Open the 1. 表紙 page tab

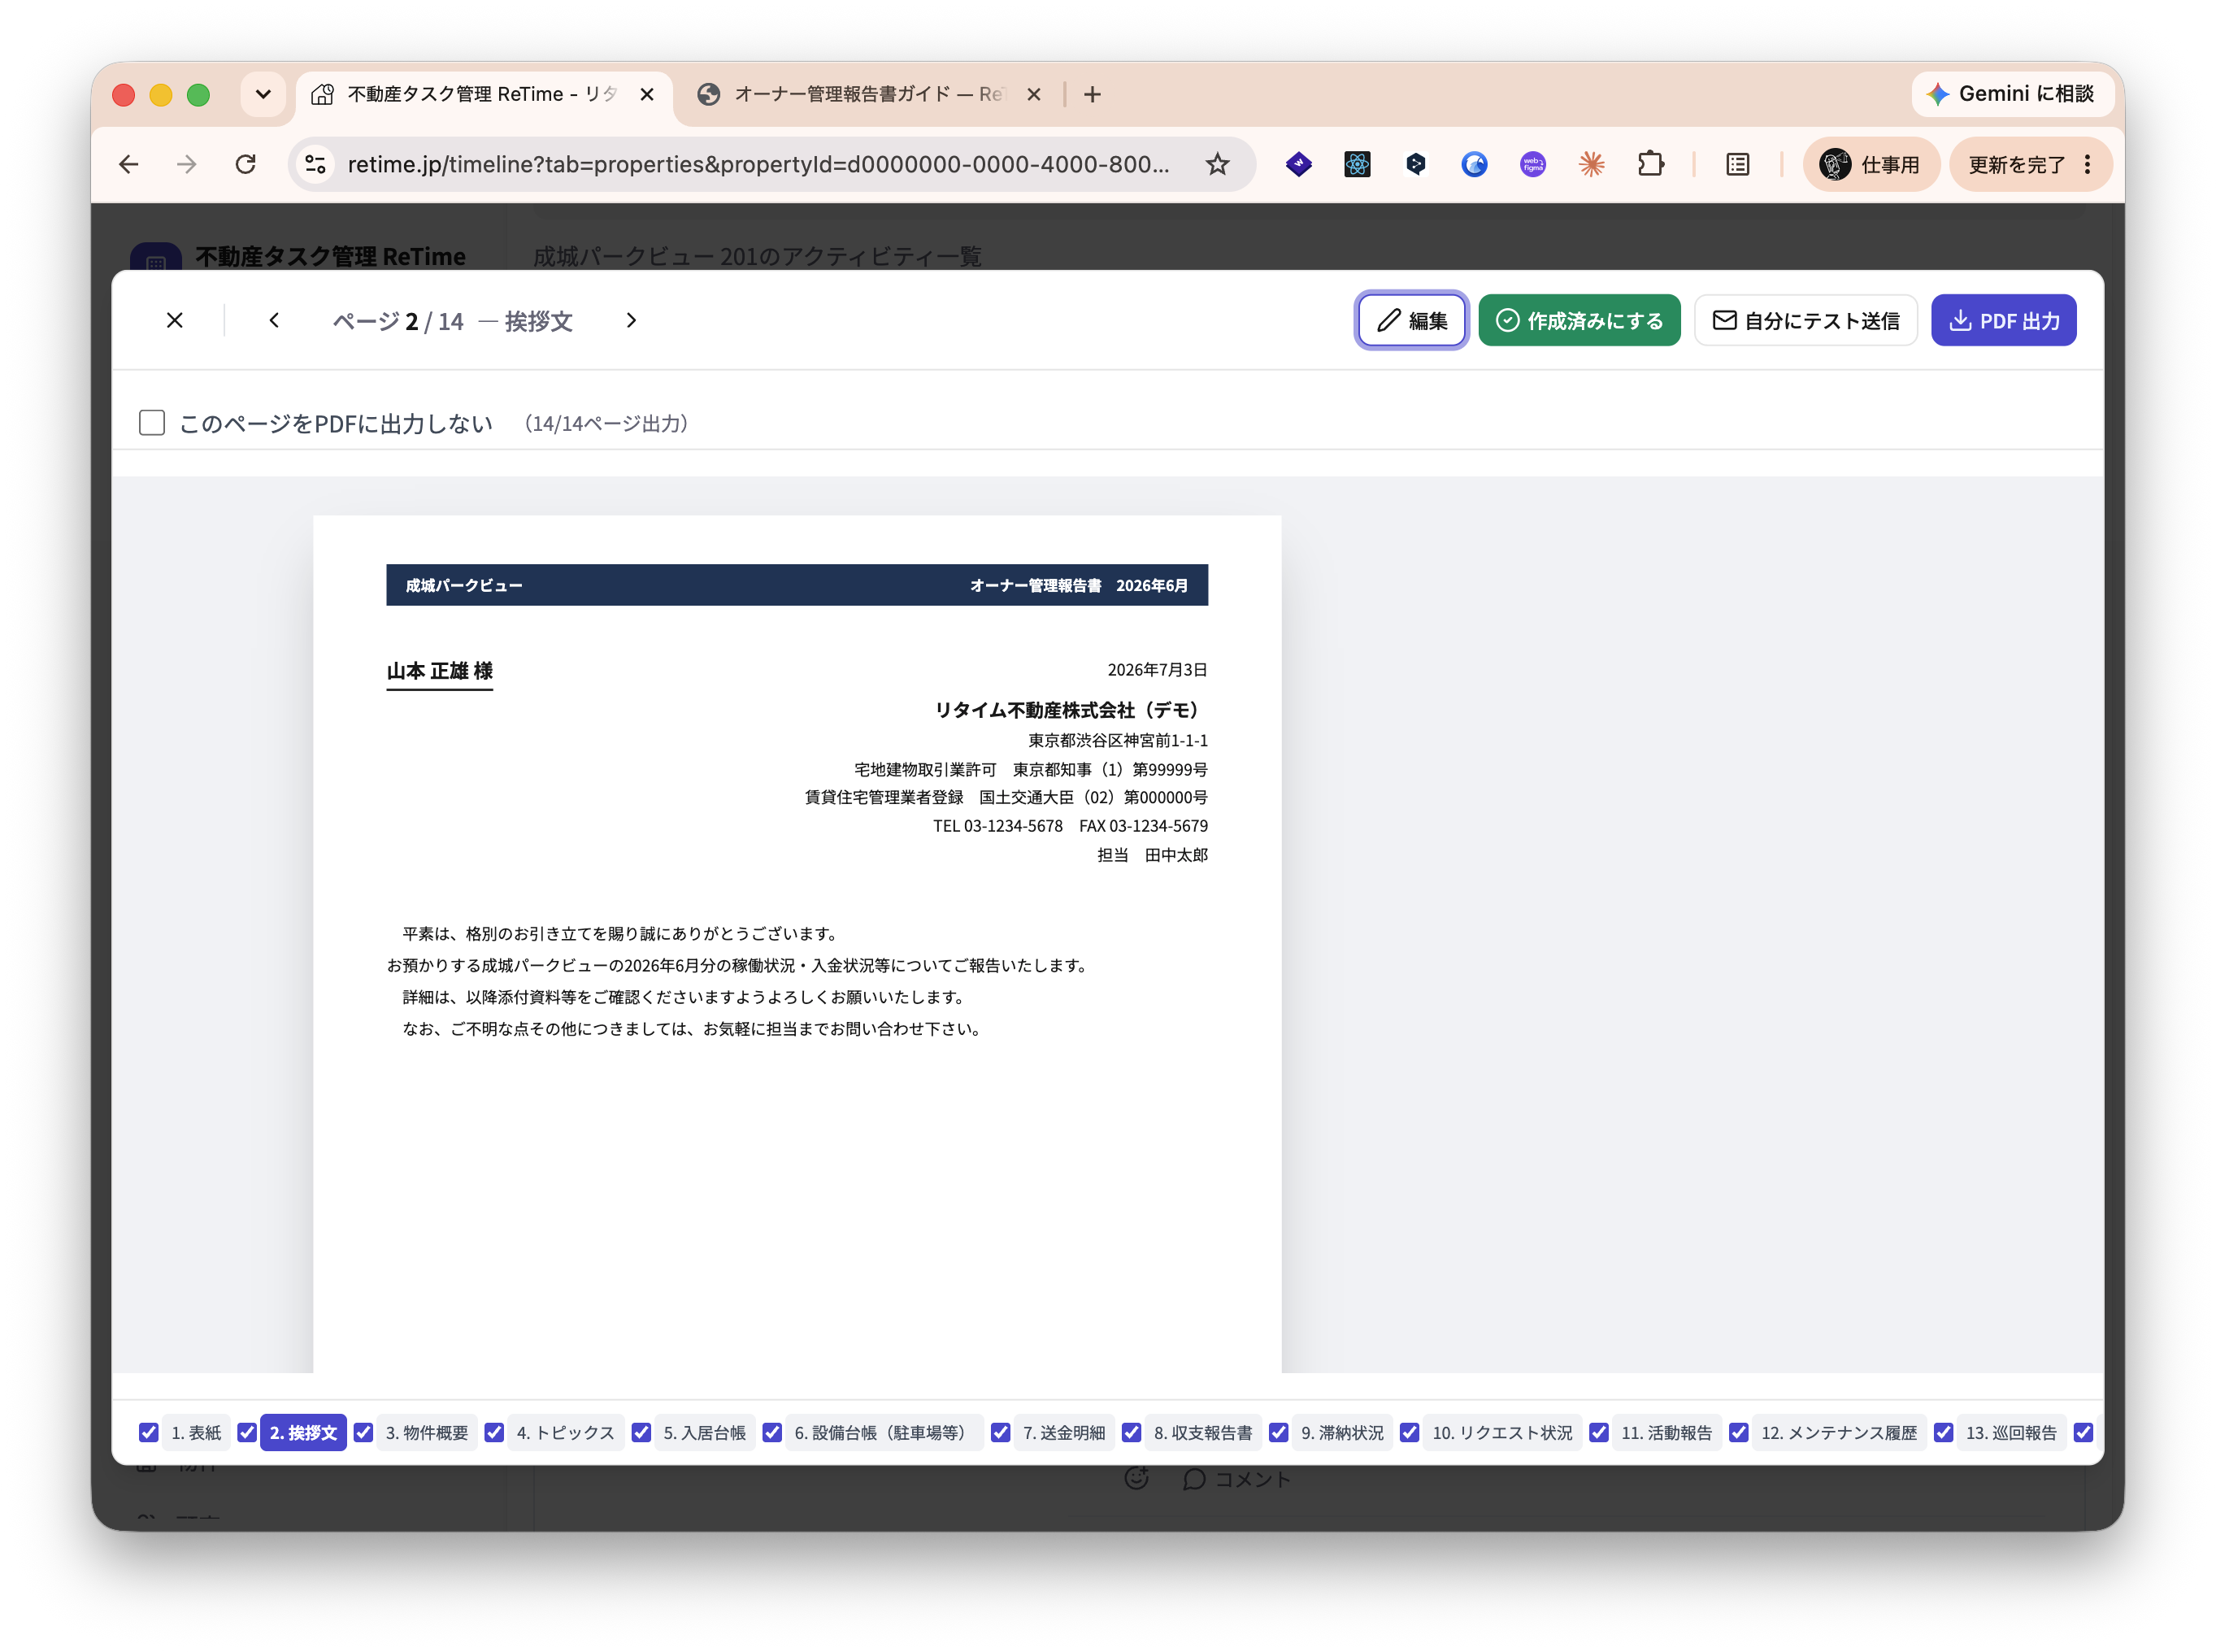(x=196, y=1432)
